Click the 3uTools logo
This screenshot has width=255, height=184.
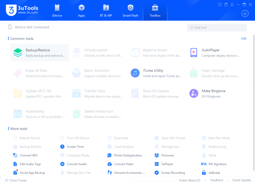22,10
